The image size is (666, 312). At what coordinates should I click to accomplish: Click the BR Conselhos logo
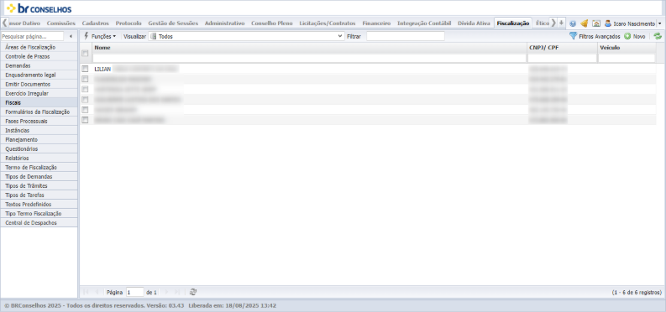tap(39, 8)
